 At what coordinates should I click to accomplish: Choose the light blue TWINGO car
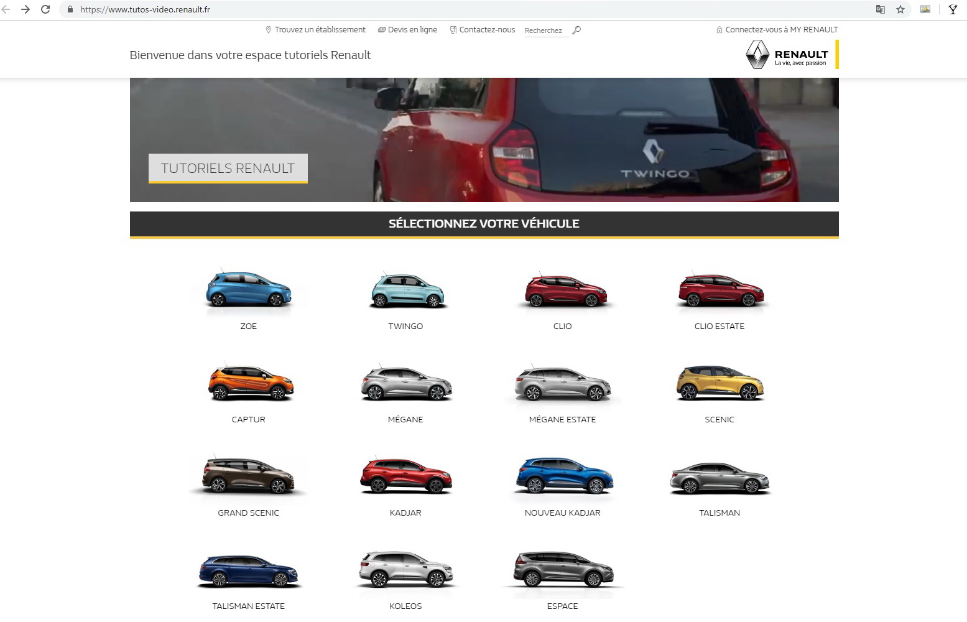pyautogui.click(x=406, y=291)
